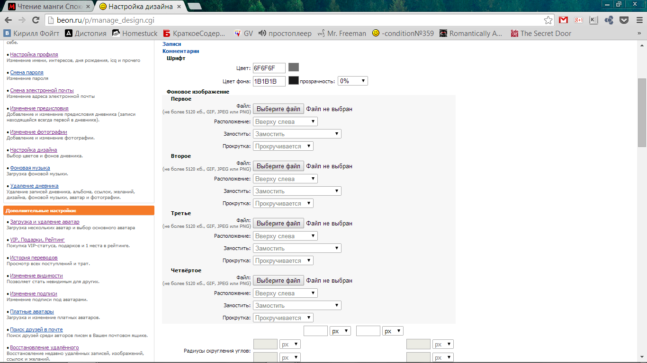The width and height of the screenshot is (647, 363).
Task: Open the Romantically A... bookmark
Action: [x=471, y=33]
